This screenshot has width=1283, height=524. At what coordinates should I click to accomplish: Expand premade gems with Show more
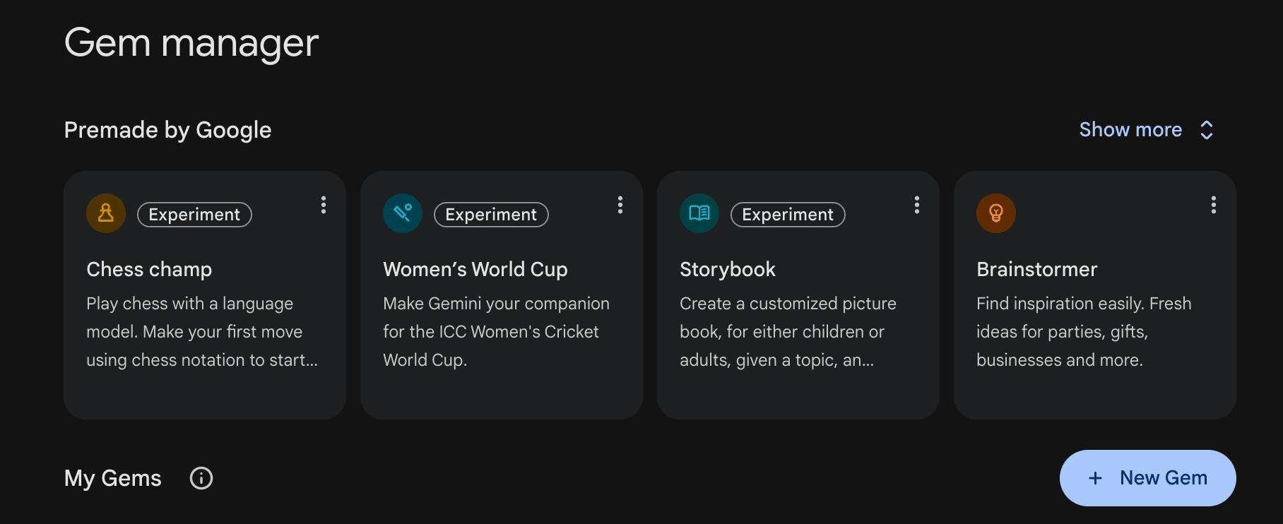coord(1130,130)
